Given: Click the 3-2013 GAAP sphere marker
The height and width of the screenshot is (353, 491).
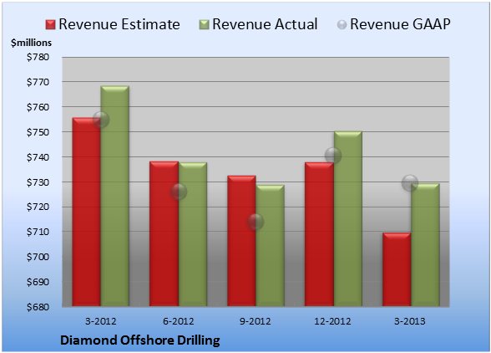Looking at the screenshot, I should [x=410, y=182].
